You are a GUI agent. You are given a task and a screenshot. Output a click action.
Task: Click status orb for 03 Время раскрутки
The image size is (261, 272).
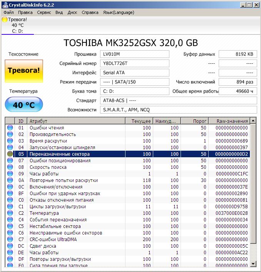pos(10,141)
